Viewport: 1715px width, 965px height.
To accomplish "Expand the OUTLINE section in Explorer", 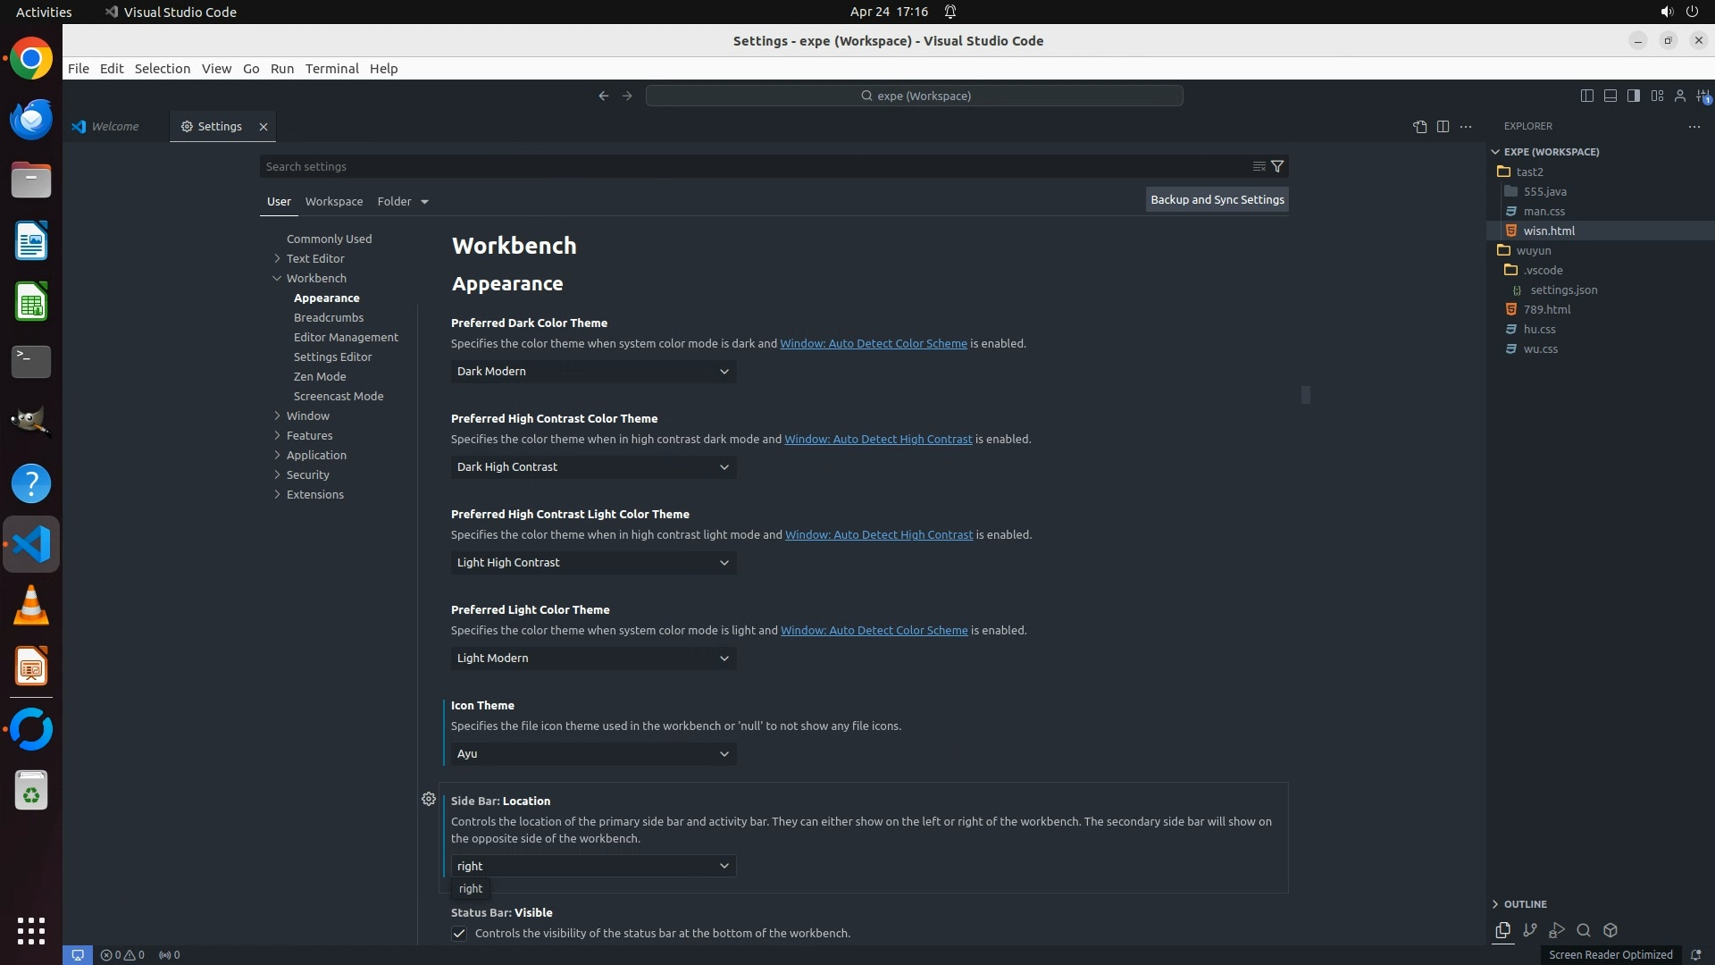I will click(1525, 904).
